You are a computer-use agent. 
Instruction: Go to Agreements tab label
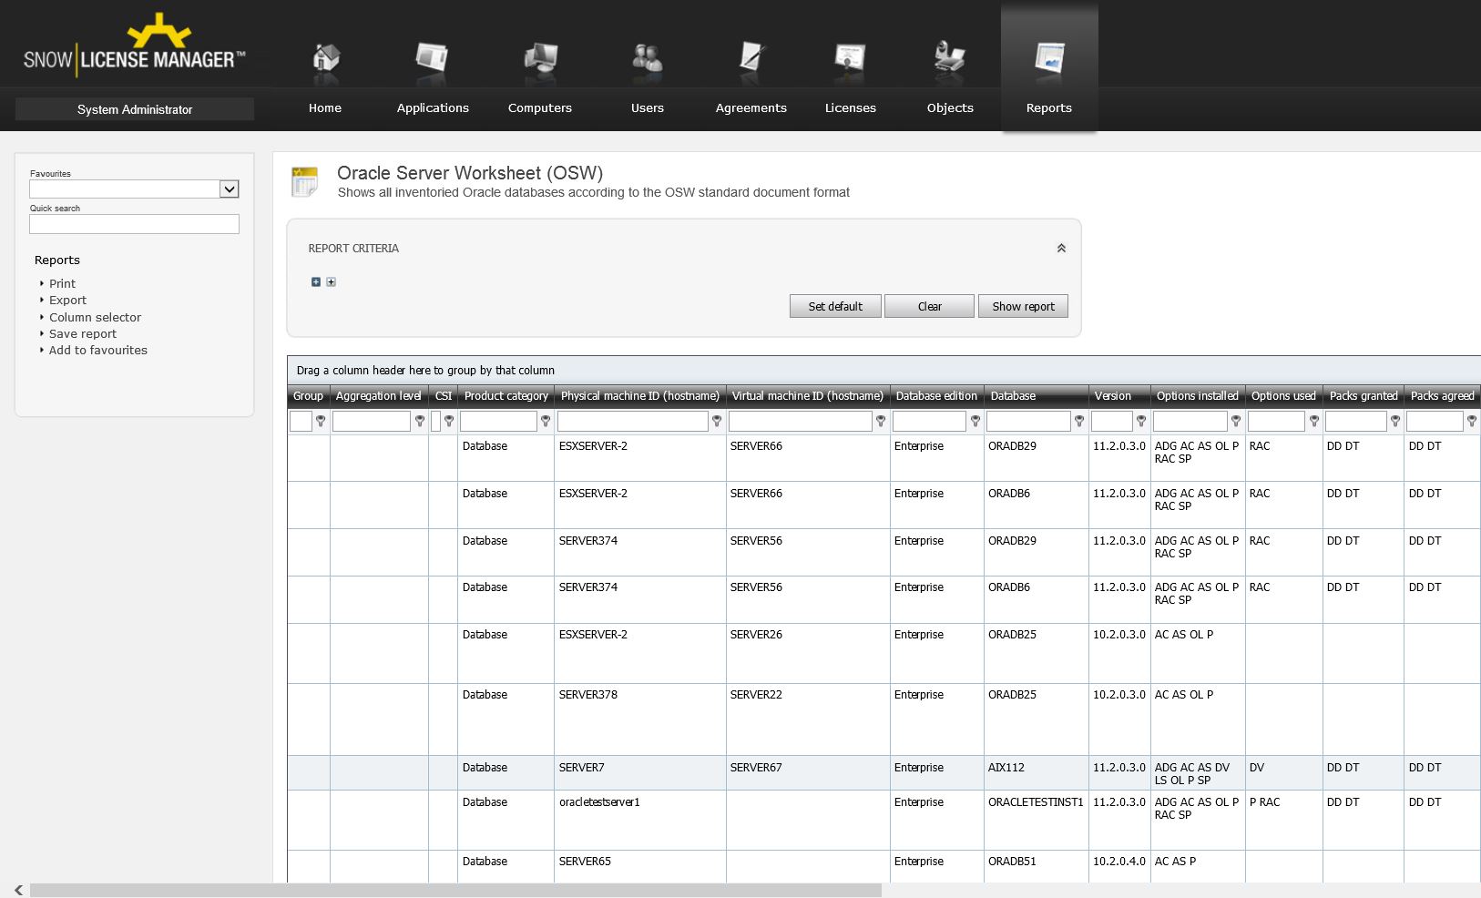(751, 107)
